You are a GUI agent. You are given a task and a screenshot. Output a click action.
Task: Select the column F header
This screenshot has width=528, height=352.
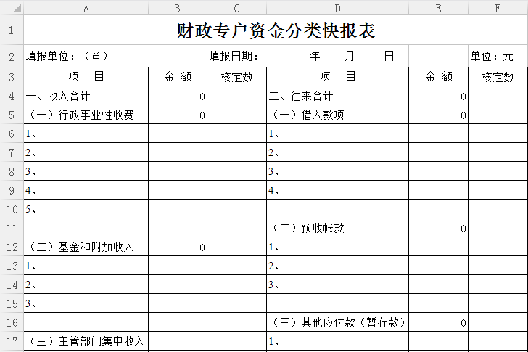498,8
